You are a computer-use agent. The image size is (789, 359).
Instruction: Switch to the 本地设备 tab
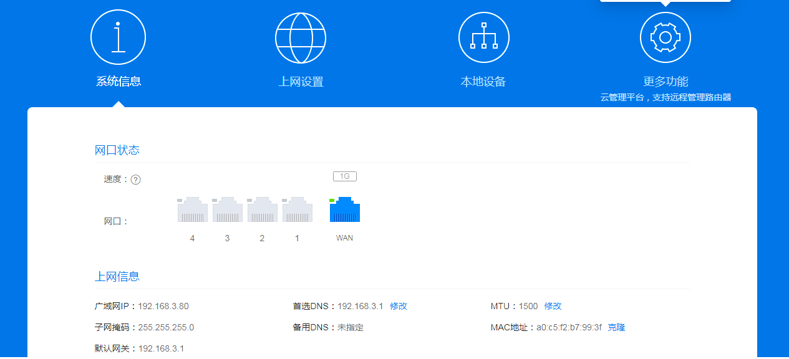coord(483,82)
